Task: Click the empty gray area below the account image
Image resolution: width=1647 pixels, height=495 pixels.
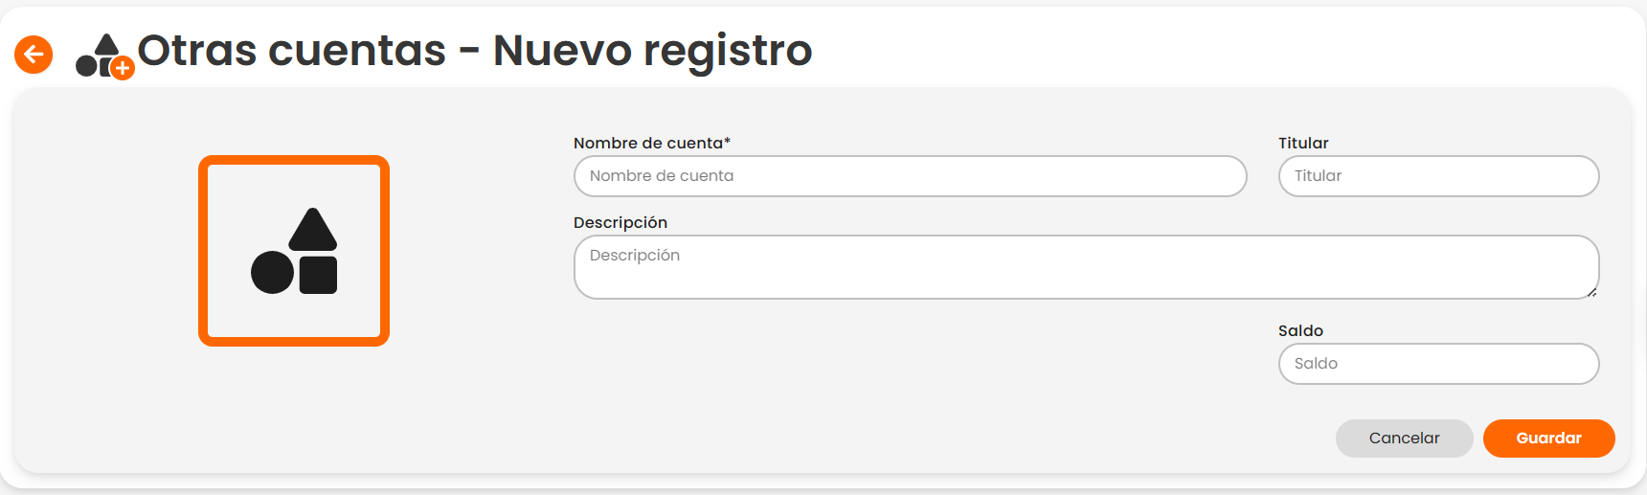Action: coord(294,412)
